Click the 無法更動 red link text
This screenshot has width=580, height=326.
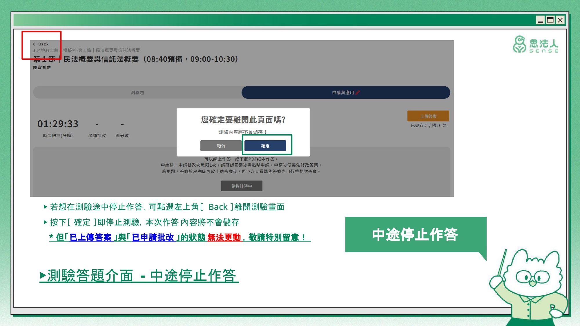pyautogui.click(x=224, y=237)
